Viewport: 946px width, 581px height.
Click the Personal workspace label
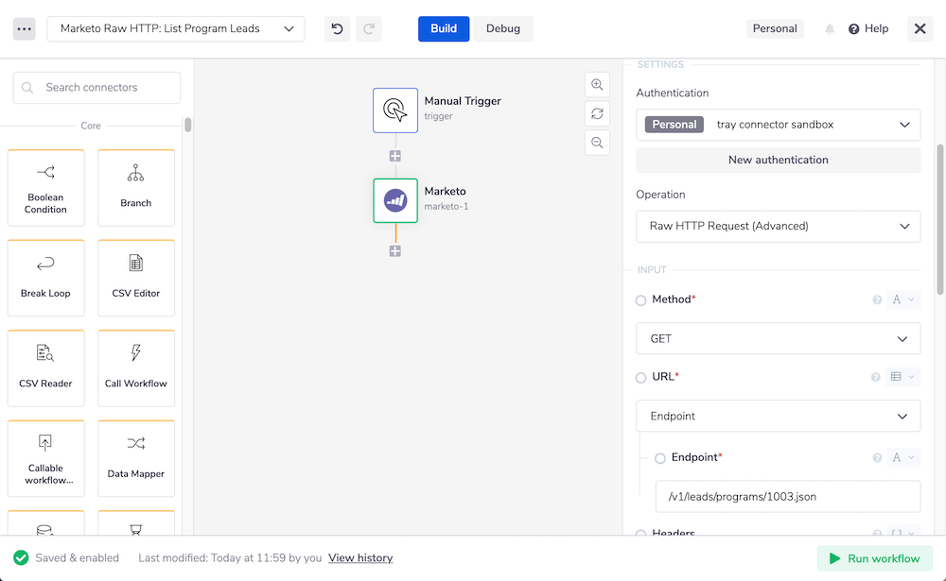[x=775, y=29]
